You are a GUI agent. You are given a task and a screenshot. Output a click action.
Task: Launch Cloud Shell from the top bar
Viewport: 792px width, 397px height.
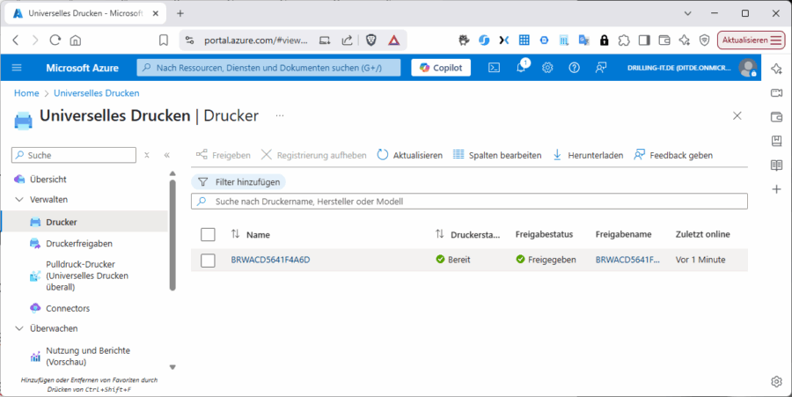click(x=494, y=68)
